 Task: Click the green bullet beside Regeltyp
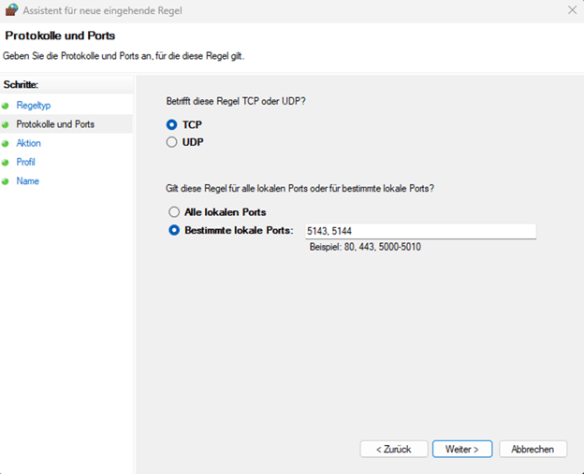6,106
